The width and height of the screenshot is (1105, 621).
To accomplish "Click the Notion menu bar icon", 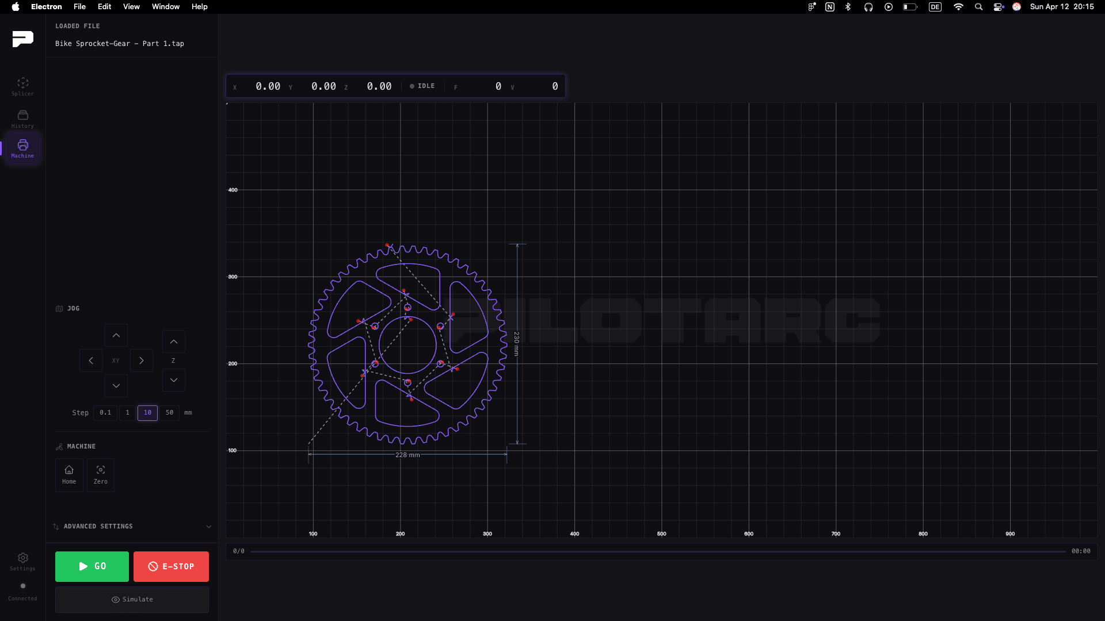I will (x=830, y=7).
